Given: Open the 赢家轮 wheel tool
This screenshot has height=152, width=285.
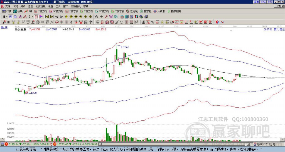Looking at the screenshot, I should coord(146,11).
